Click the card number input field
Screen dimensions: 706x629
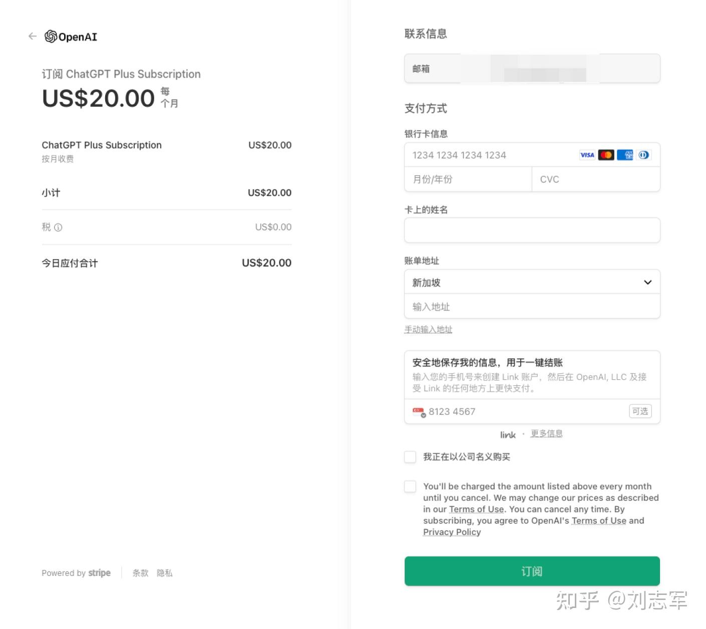[x=481, y=155]
